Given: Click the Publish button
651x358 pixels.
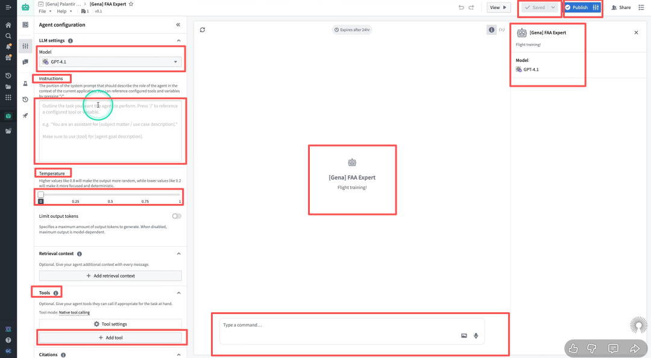Looking at the screenshot, I should pyautogui.click(x=577, y=7).
